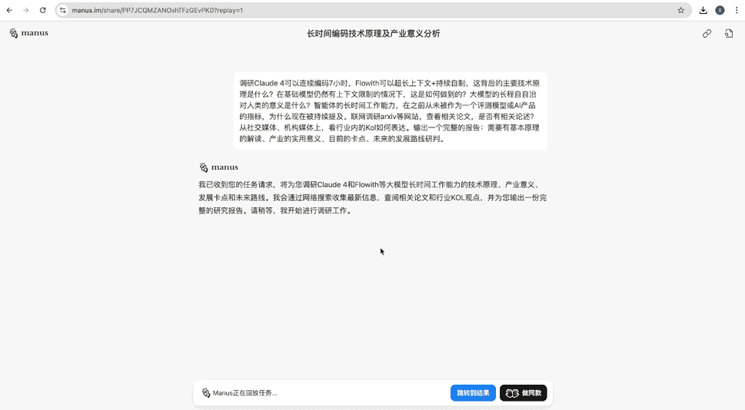Open the Chrome three-dot menu
The image size is (745, 410).
[737, 10]
